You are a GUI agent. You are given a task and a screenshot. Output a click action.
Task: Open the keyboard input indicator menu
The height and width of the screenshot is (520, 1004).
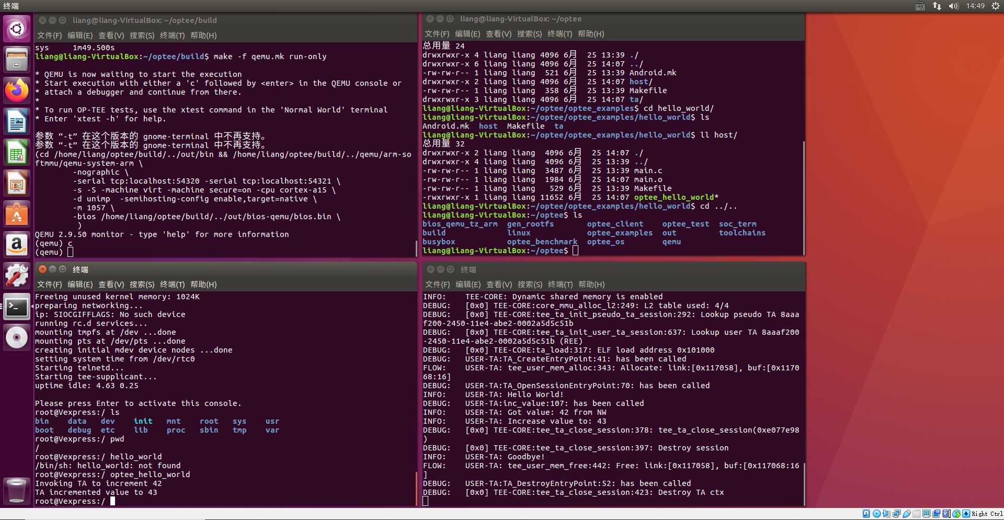pyautogui.click(x=919, y=6)
